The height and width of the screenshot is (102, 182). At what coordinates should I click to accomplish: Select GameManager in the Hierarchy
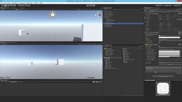pyautogui.click(x=108, y=27)
